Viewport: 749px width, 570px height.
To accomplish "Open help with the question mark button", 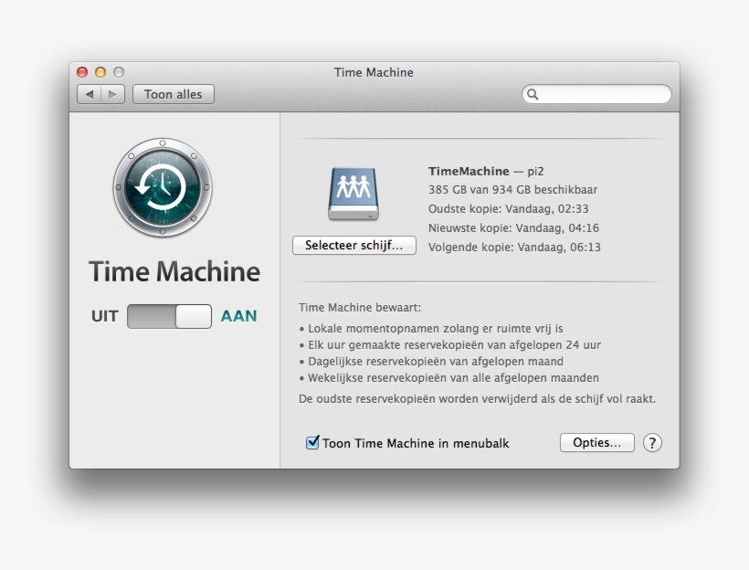I will [x=652, y=443].
